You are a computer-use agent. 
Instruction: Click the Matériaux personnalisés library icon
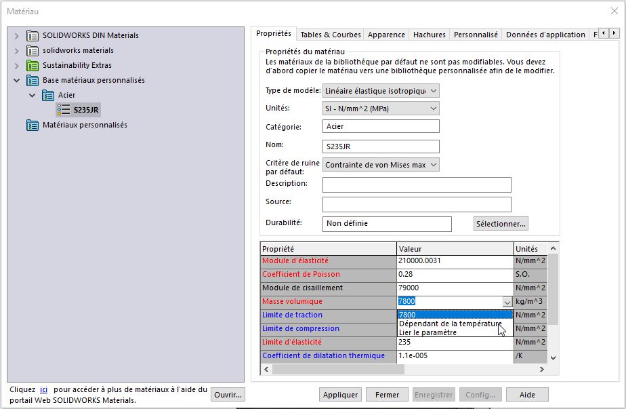pyautogui.click(x=33, y=125)
